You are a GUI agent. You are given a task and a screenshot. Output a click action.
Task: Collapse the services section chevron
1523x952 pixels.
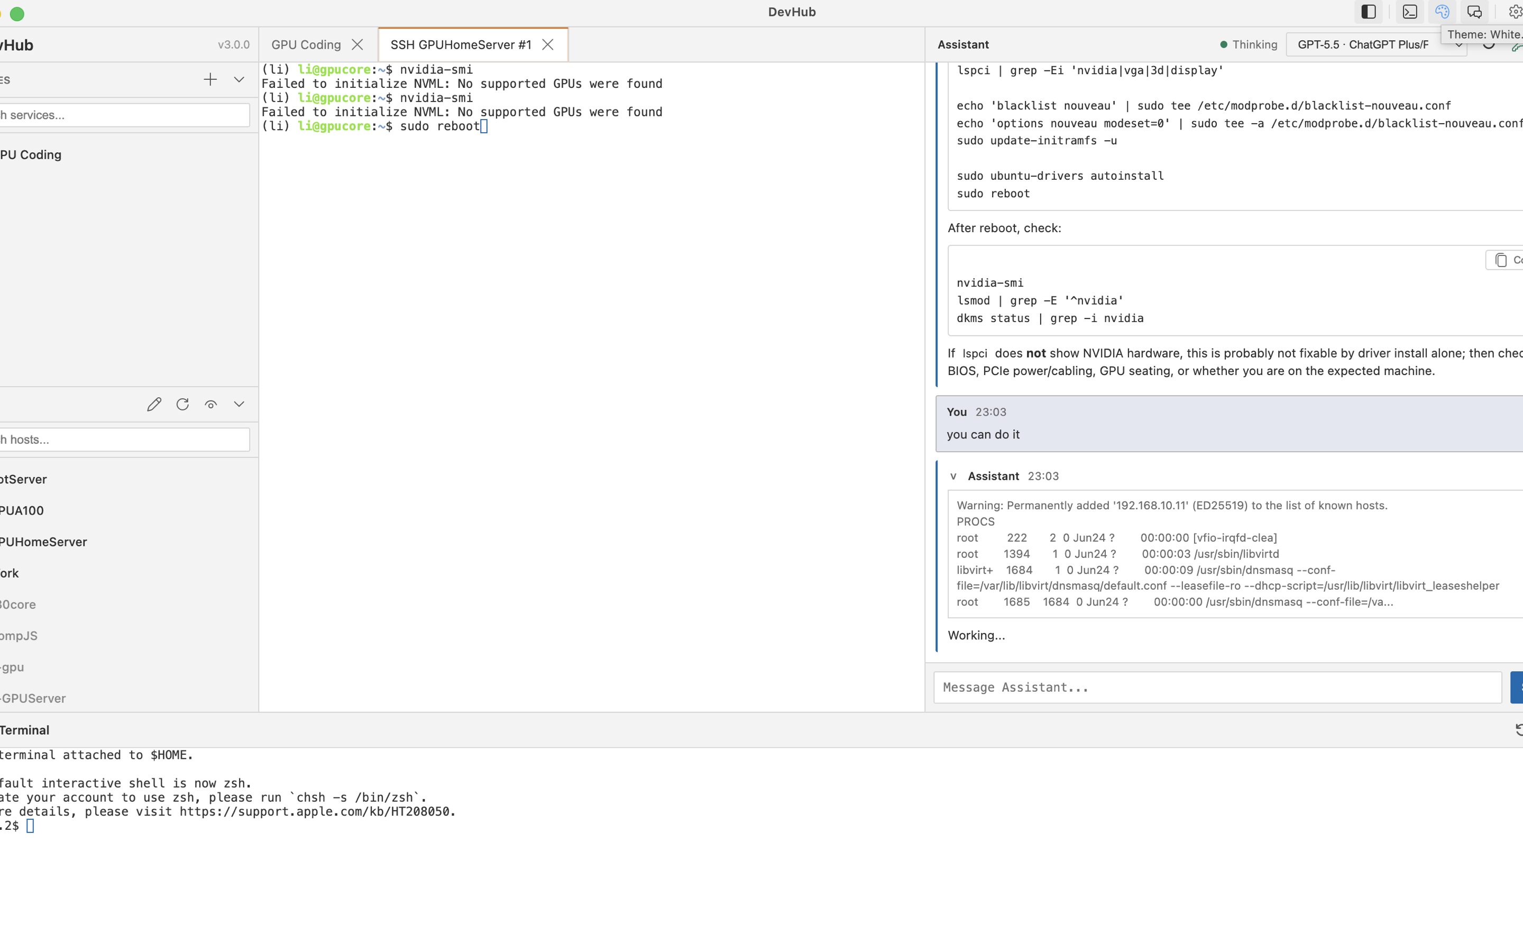point(239,79)
